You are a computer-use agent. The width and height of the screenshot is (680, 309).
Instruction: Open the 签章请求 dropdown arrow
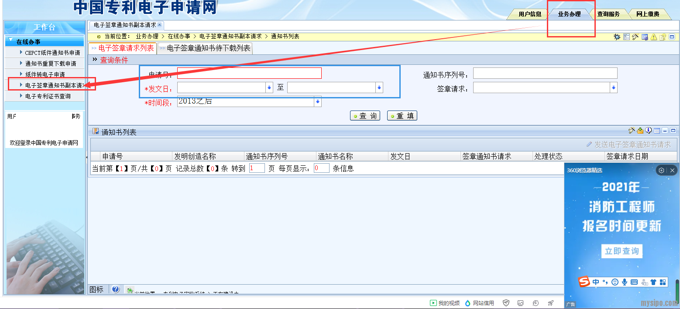point(614,88)
